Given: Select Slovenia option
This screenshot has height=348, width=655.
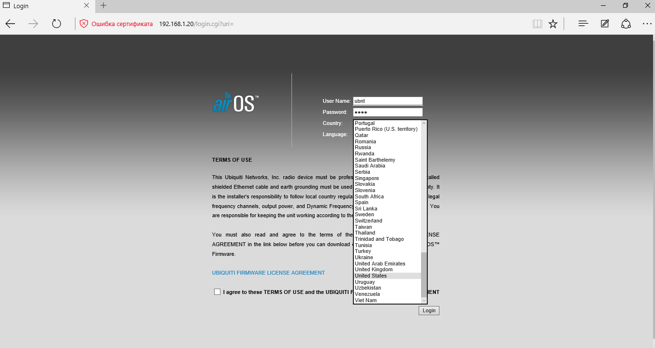Looking at the screenshot, I should point(387,190).
